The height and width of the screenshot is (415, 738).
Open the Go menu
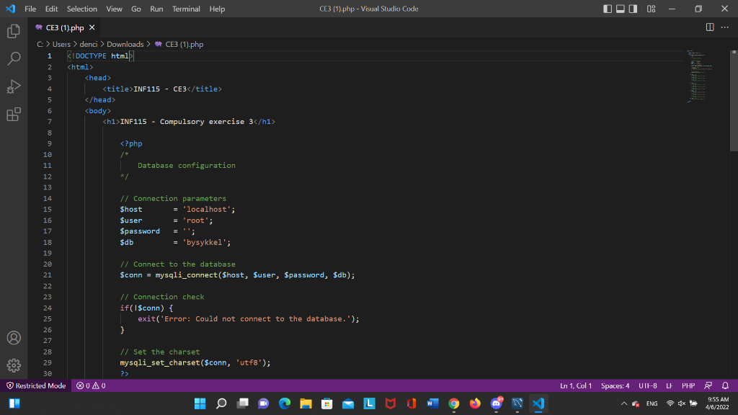pyautogui.click(x=136, y=9)
